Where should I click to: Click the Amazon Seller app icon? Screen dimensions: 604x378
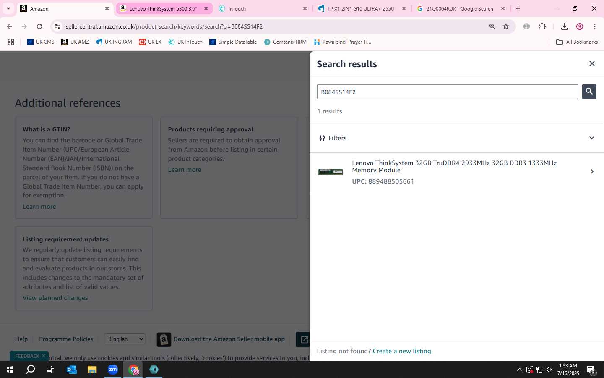[164, 339]
